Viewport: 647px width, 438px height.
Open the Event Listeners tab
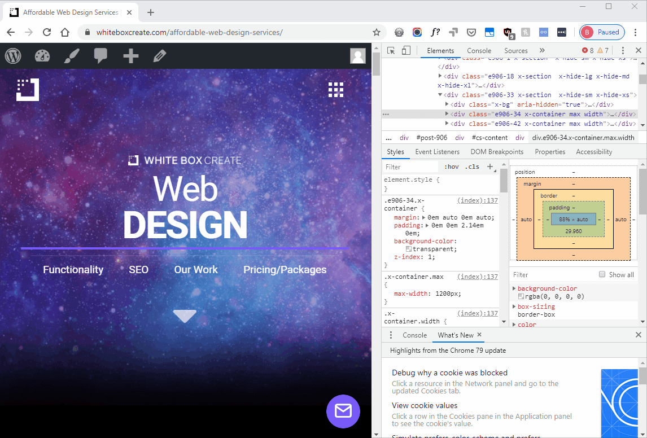tap(437, 152)
